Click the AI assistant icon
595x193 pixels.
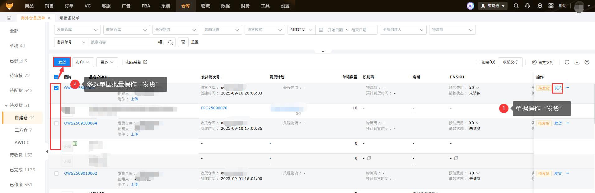click(470, 6)
